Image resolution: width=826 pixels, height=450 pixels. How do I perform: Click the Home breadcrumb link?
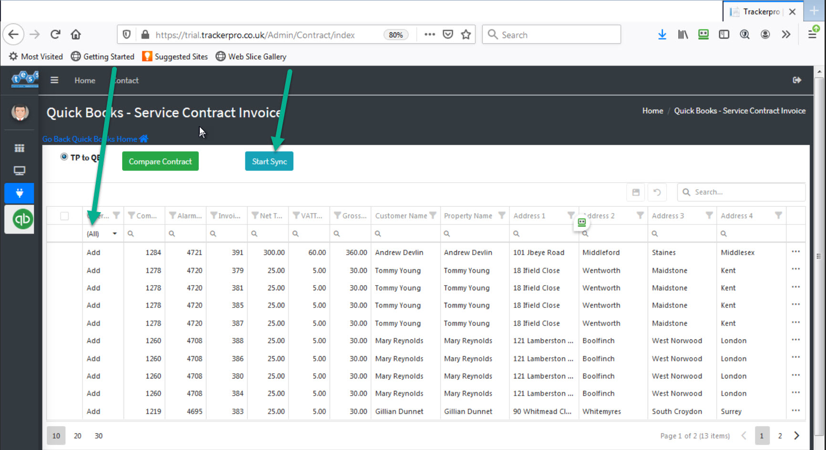click(x=652, y=111)
